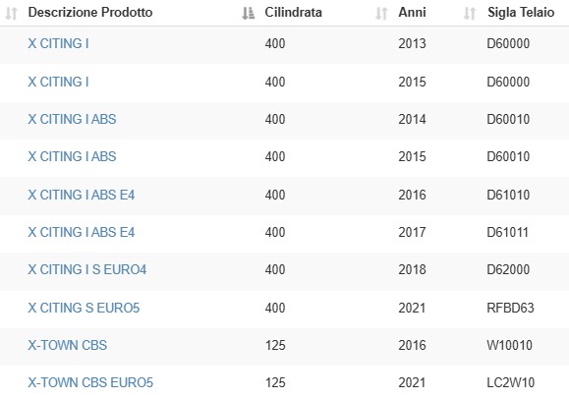This screenshot has height=399, width=569.
Task: Open X CITING S EURO5 link
Action: (x=84, y=308)
